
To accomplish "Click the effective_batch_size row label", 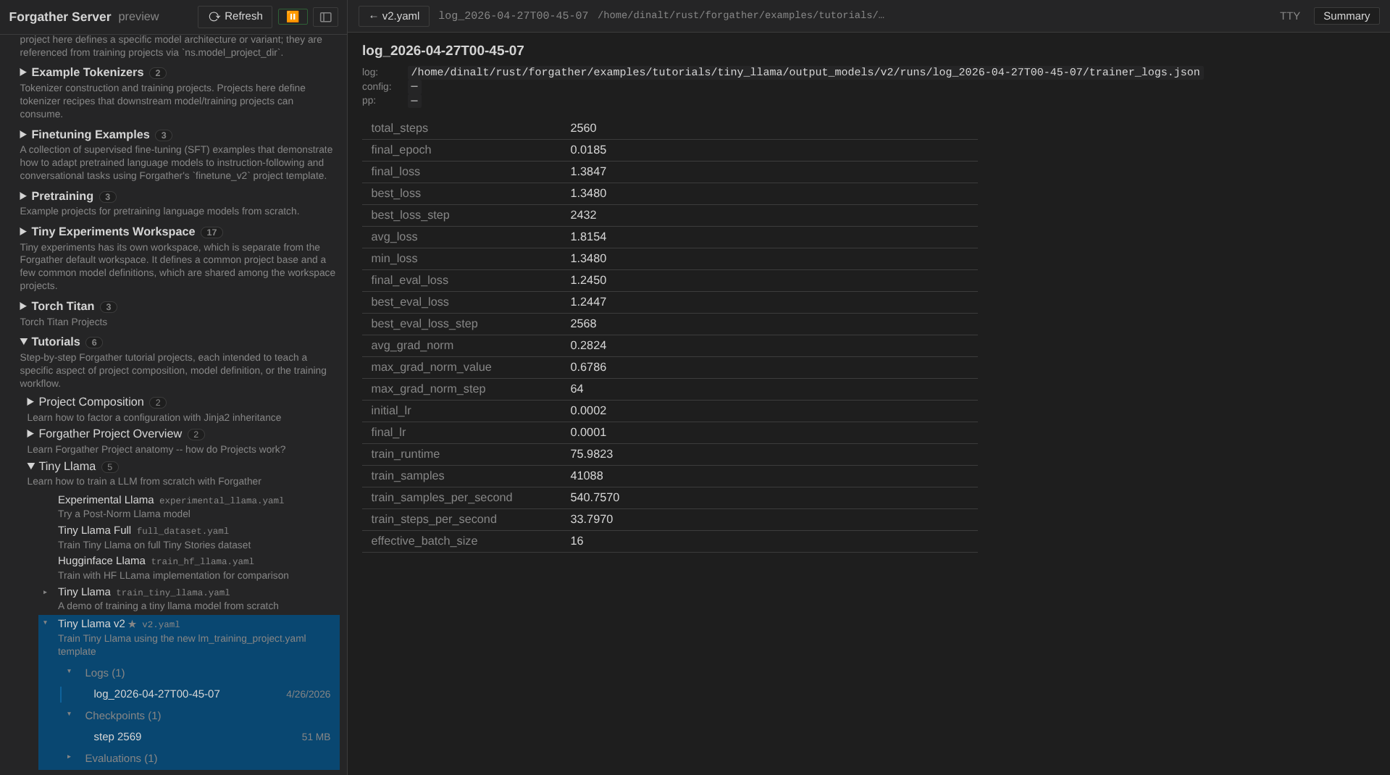I will click(424, 541).
